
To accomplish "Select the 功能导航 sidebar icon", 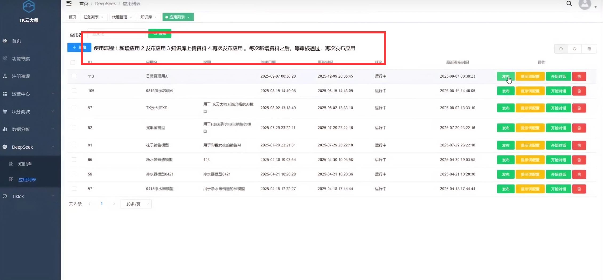I will point(5,58).
